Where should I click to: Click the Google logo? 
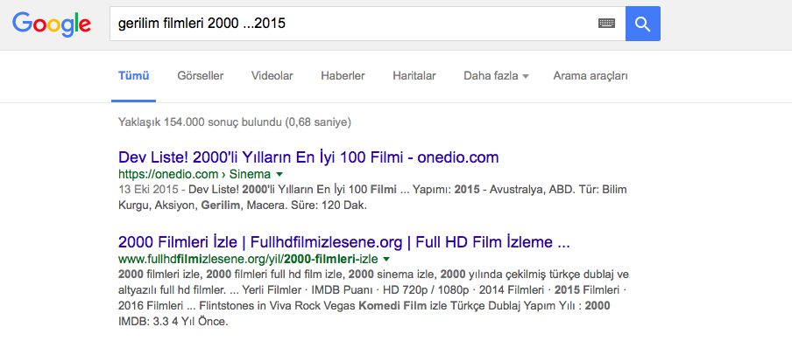52,24
